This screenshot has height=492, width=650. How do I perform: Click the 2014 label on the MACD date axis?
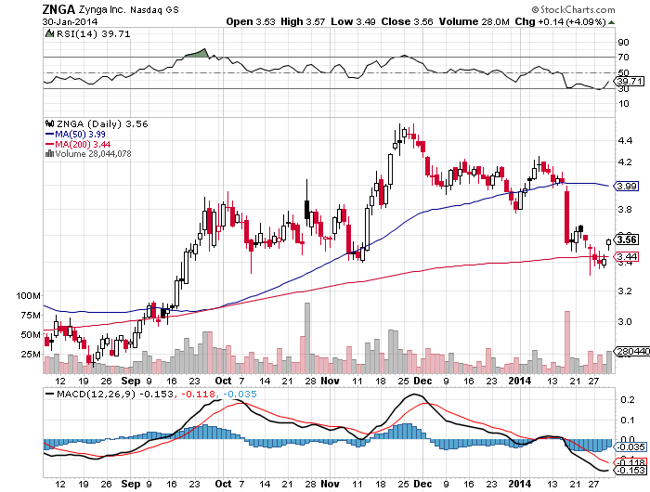[x=520, y=485]
